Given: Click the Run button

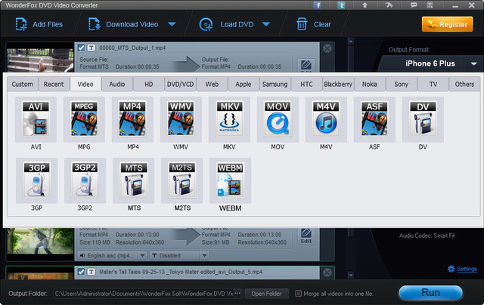Looking at the screenshot, I should pos(430,293).
